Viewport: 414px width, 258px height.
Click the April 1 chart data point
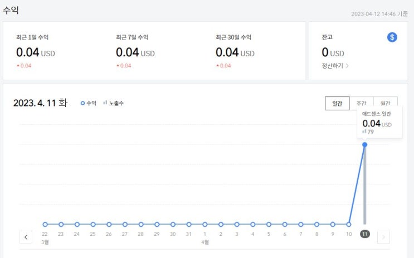(205, 225)
